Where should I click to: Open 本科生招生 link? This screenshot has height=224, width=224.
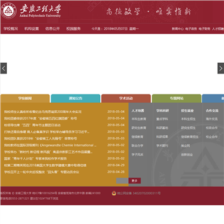(189, 119)
